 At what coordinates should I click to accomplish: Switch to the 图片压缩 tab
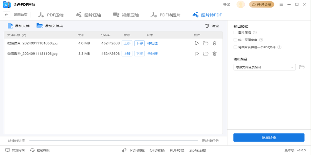pos(88,15)
